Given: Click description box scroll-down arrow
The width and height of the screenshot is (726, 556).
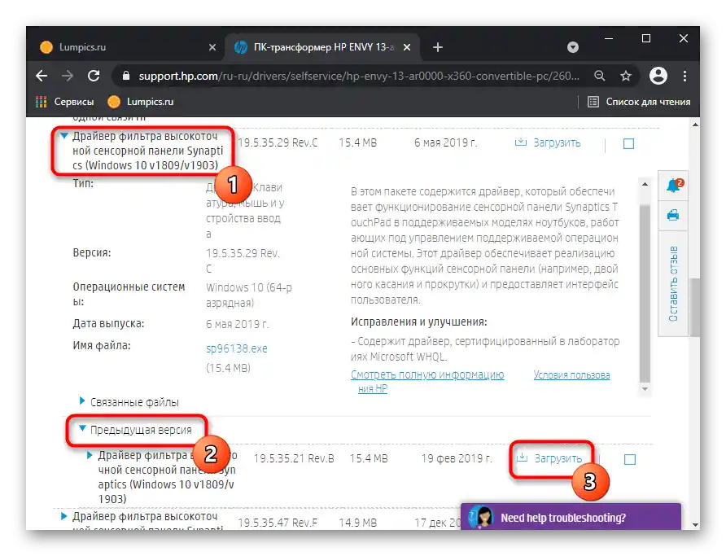Looking at the screenshot, I should (x=645, y=389).
